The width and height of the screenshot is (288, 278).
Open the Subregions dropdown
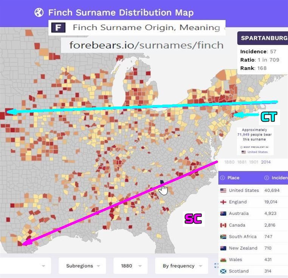click(82, 266)
